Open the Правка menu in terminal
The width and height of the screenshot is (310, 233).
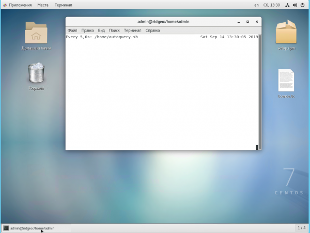pyautogui.click(x=87, y=30)
